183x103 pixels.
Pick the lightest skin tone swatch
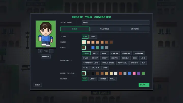click(84, 42)
